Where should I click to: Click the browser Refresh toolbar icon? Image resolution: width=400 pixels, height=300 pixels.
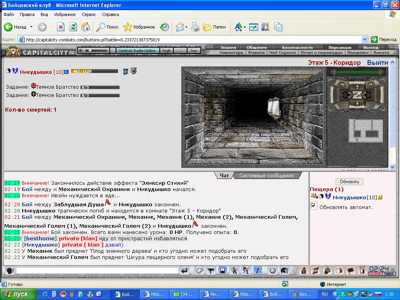click(x=73, y=27)
